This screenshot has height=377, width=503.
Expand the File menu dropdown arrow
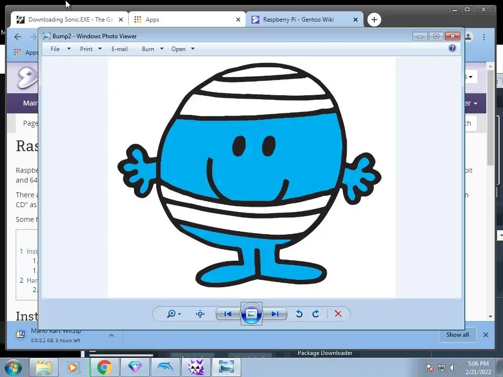click(x=69, y=49)
